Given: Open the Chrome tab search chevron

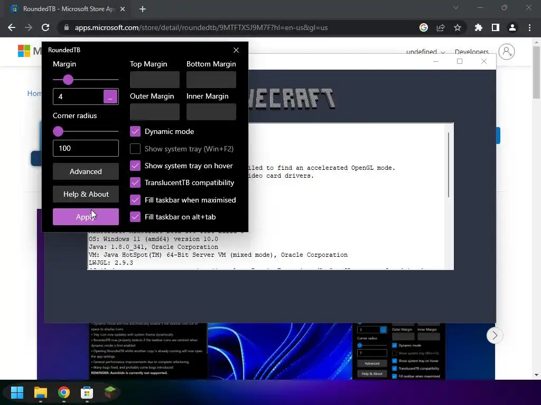Looking at the screenshot, I should [x=456, y=7].
